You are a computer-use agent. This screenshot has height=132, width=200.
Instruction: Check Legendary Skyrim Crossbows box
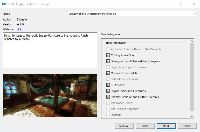pos(108,67)
